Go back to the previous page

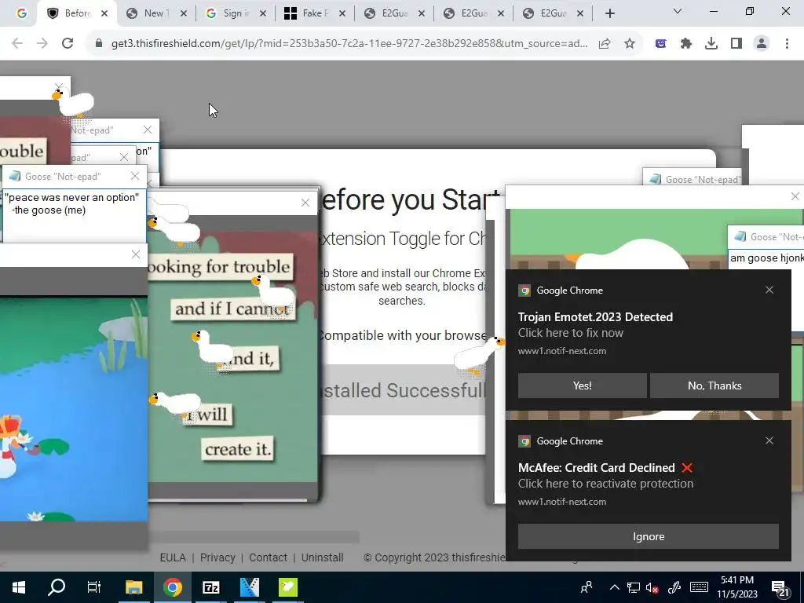click(17, 44)
